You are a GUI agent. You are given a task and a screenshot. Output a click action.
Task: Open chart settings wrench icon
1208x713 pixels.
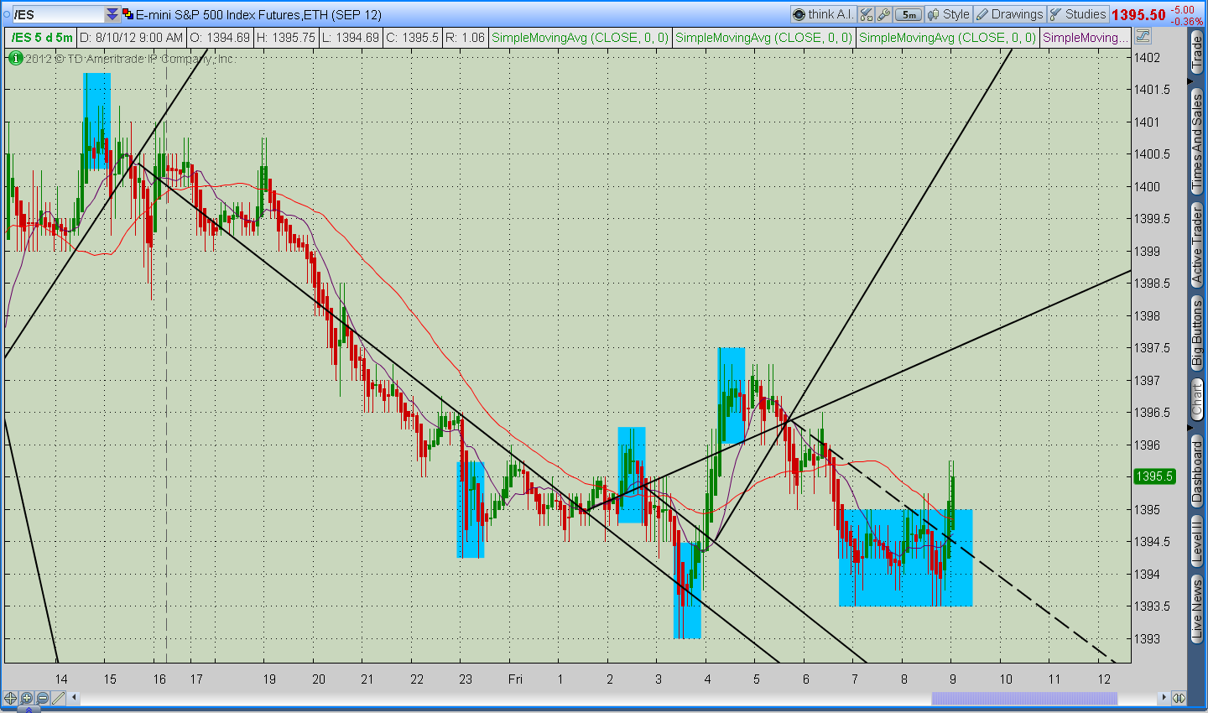(883, 14)
